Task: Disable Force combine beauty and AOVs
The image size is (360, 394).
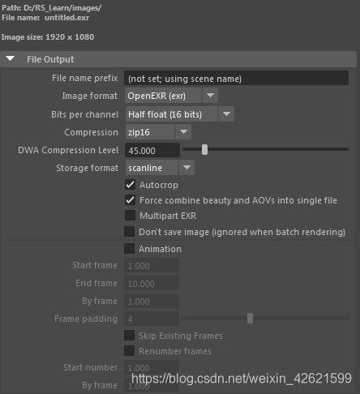Action: tap(130, 200)
